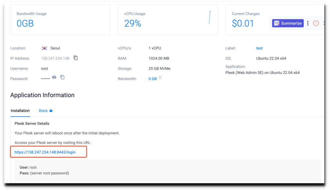
Task: Click the Docs book icon
Action: [x=51, y=110]
